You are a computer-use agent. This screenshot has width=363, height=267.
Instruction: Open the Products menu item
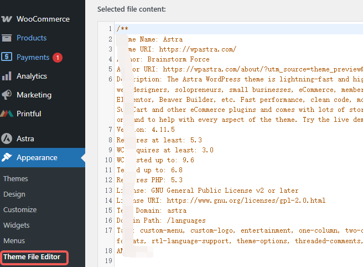click(32, 38)
